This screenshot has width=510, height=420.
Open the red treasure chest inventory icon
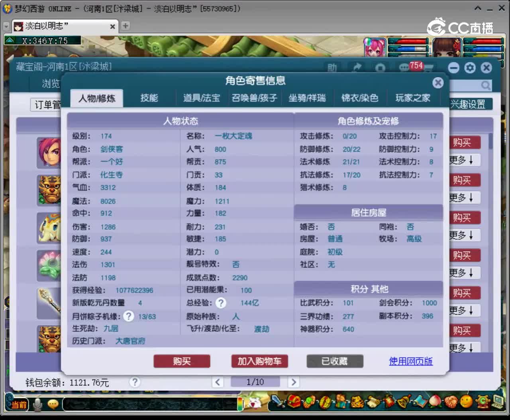click(x=294, y=401)
